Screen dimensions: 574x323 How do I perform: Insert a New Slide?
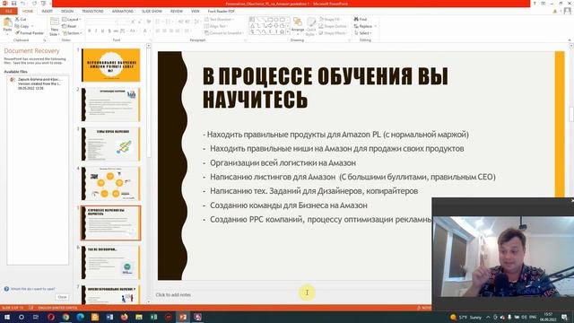(x=55, y=26)
